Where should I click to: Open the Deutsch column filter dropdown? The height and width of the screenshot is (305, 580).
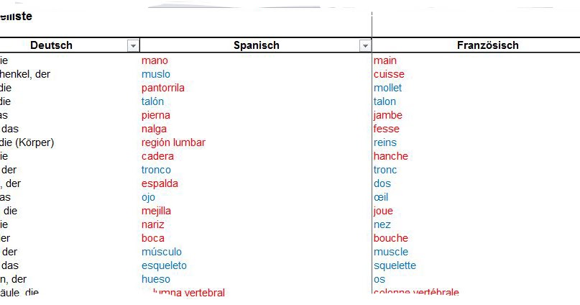pyautogui.click(x=133, y=45)
